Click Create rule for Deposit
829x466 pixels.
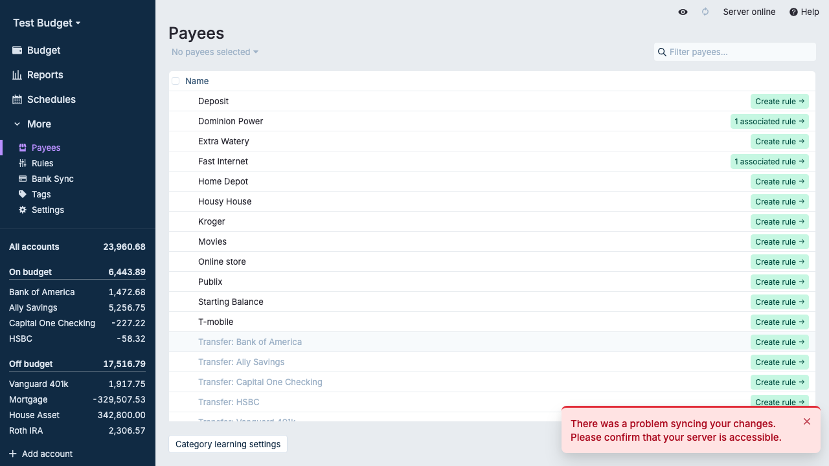[780, 101]
